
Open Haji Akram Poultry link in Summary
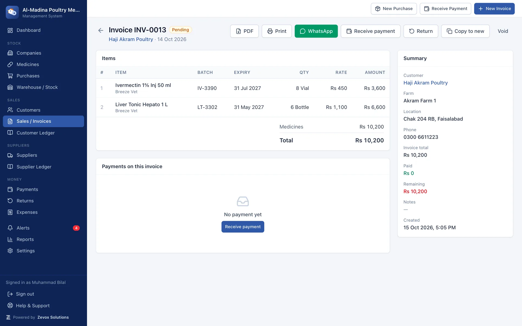tap(425, 83)
